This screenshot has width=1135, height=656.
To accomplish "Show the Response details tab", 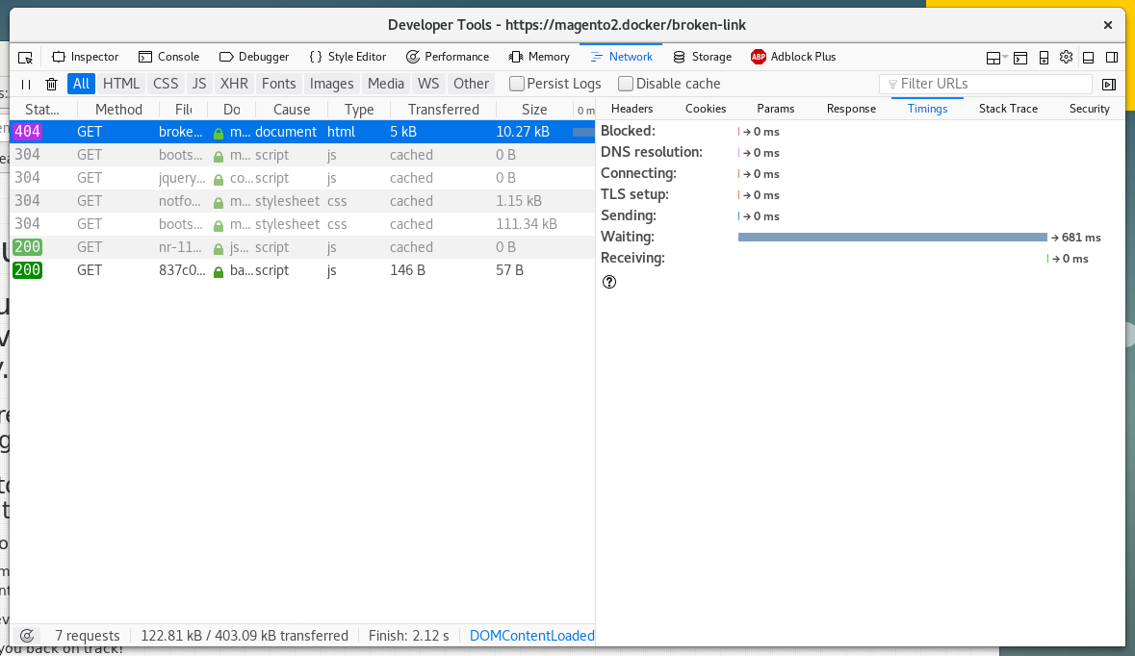I will [x=851, y=109].
